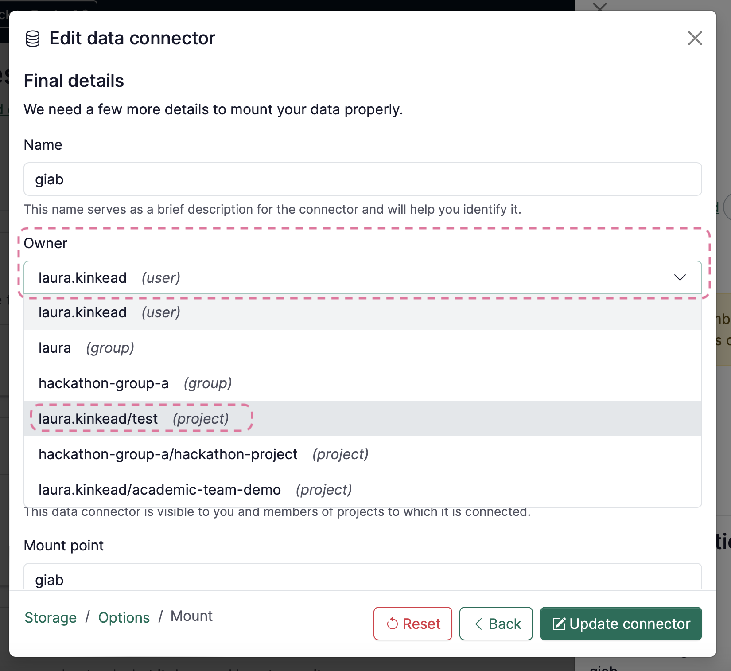
Task: Click the circular arrow icon in Reset
Action: 393,624
